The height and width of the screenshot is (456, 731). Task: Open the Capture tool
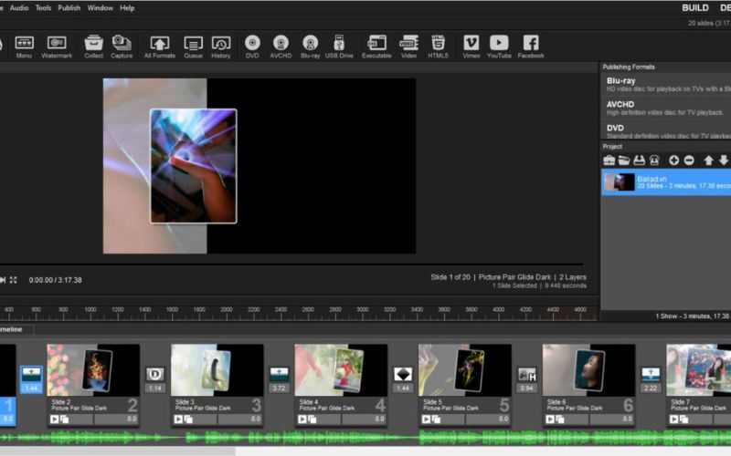(122, 46)
